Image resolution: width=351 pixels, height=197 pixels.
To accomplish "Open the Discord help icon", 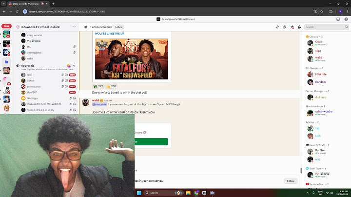I will click(x=346, y=19).
